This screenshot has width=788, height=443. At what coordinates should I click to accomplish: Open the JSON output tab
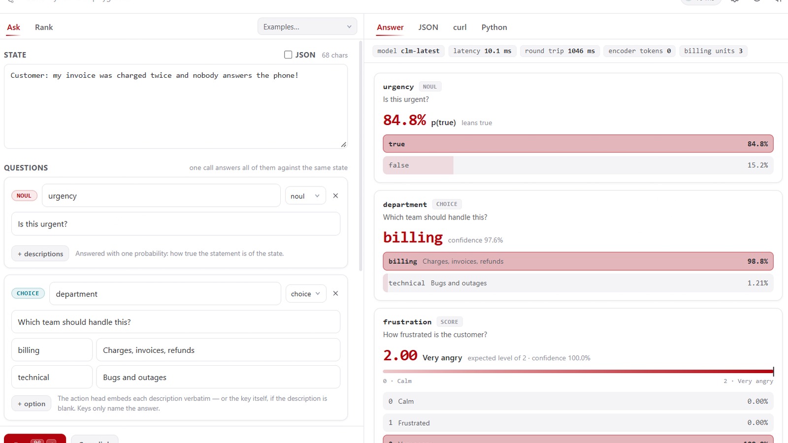click(x=428, y=27)
